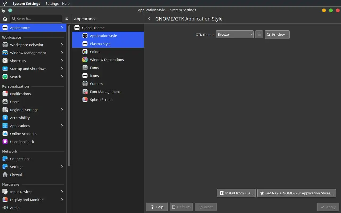Click the home icon in sidebar header
This screenshot has height=213, width=341.
5,19
